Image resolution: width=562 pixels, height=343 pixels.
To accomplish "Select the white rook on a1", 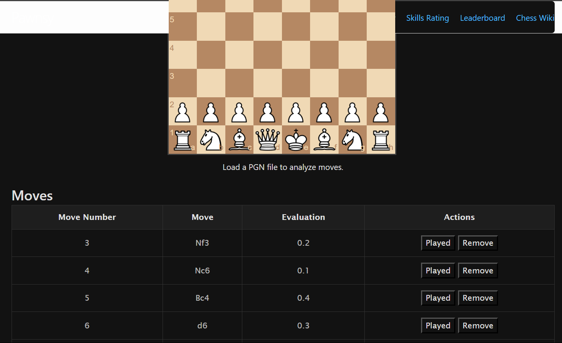I will (x=183, y=140).
